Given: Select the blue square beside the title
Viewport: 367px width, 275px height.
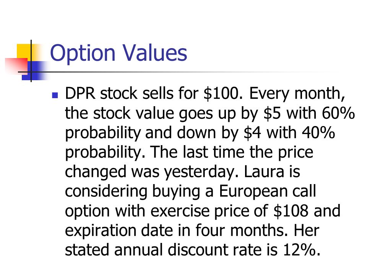Looking at the screenshot, I should [x=35, y=71].
